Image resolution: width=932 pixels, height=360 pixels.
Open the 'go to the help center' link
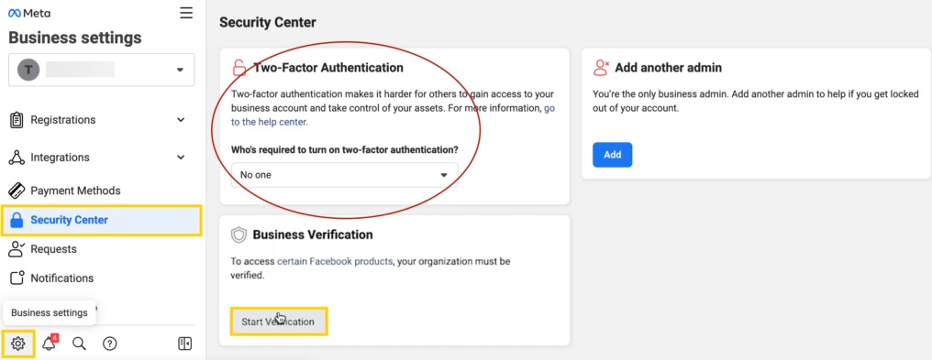(393, 115)
